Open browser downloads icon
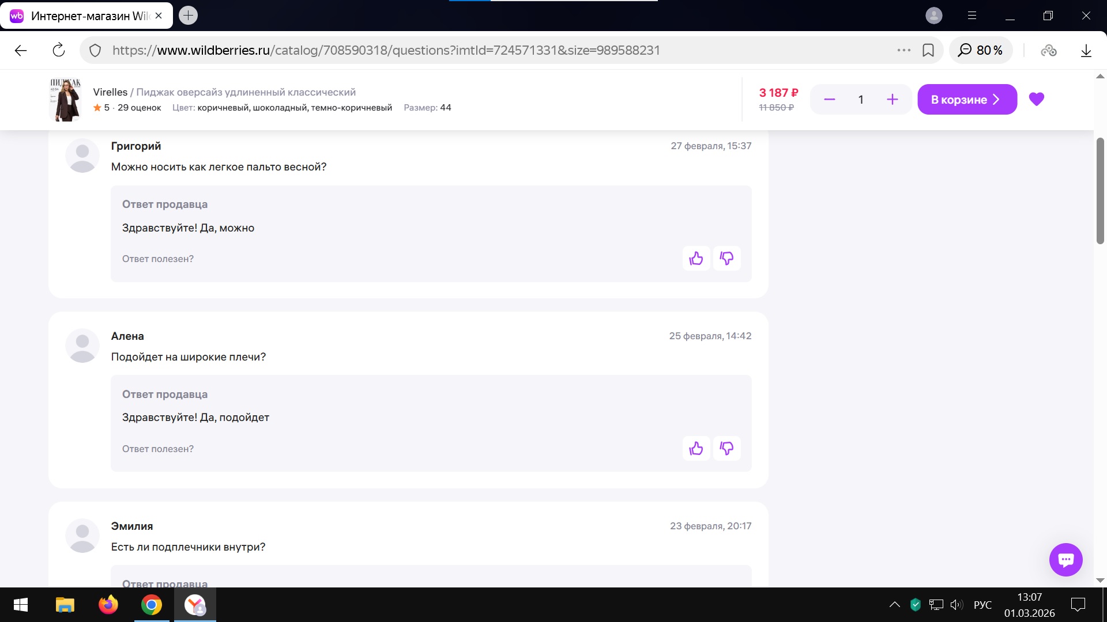 (1086, 51)
